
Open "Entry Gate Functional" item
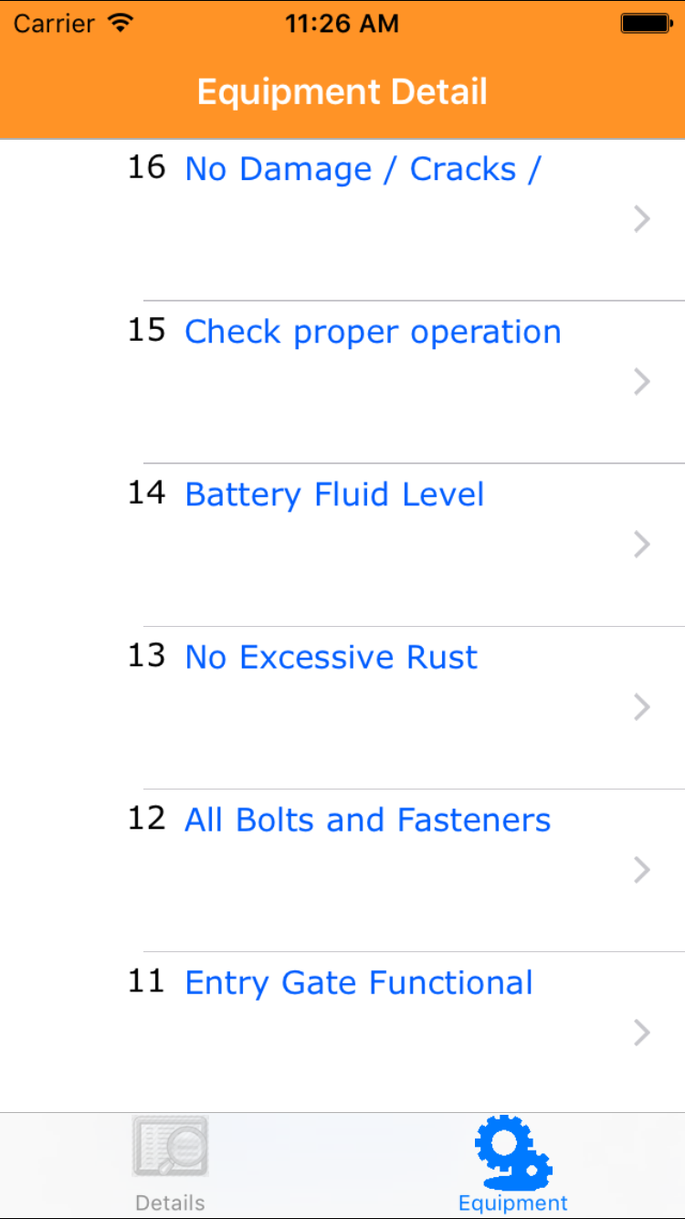point(358,982)
